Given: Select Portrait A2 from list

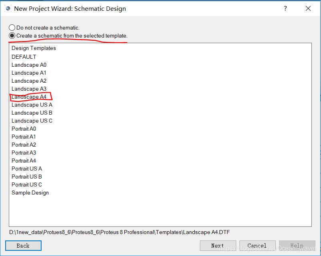Looking at the screenshot, I should click(x=24, y=145).
